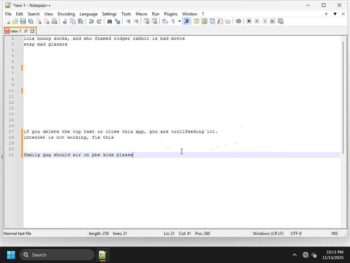
Task: Toggle the monitoring (tail -f) icon
Action: click(x=238, y=22)
